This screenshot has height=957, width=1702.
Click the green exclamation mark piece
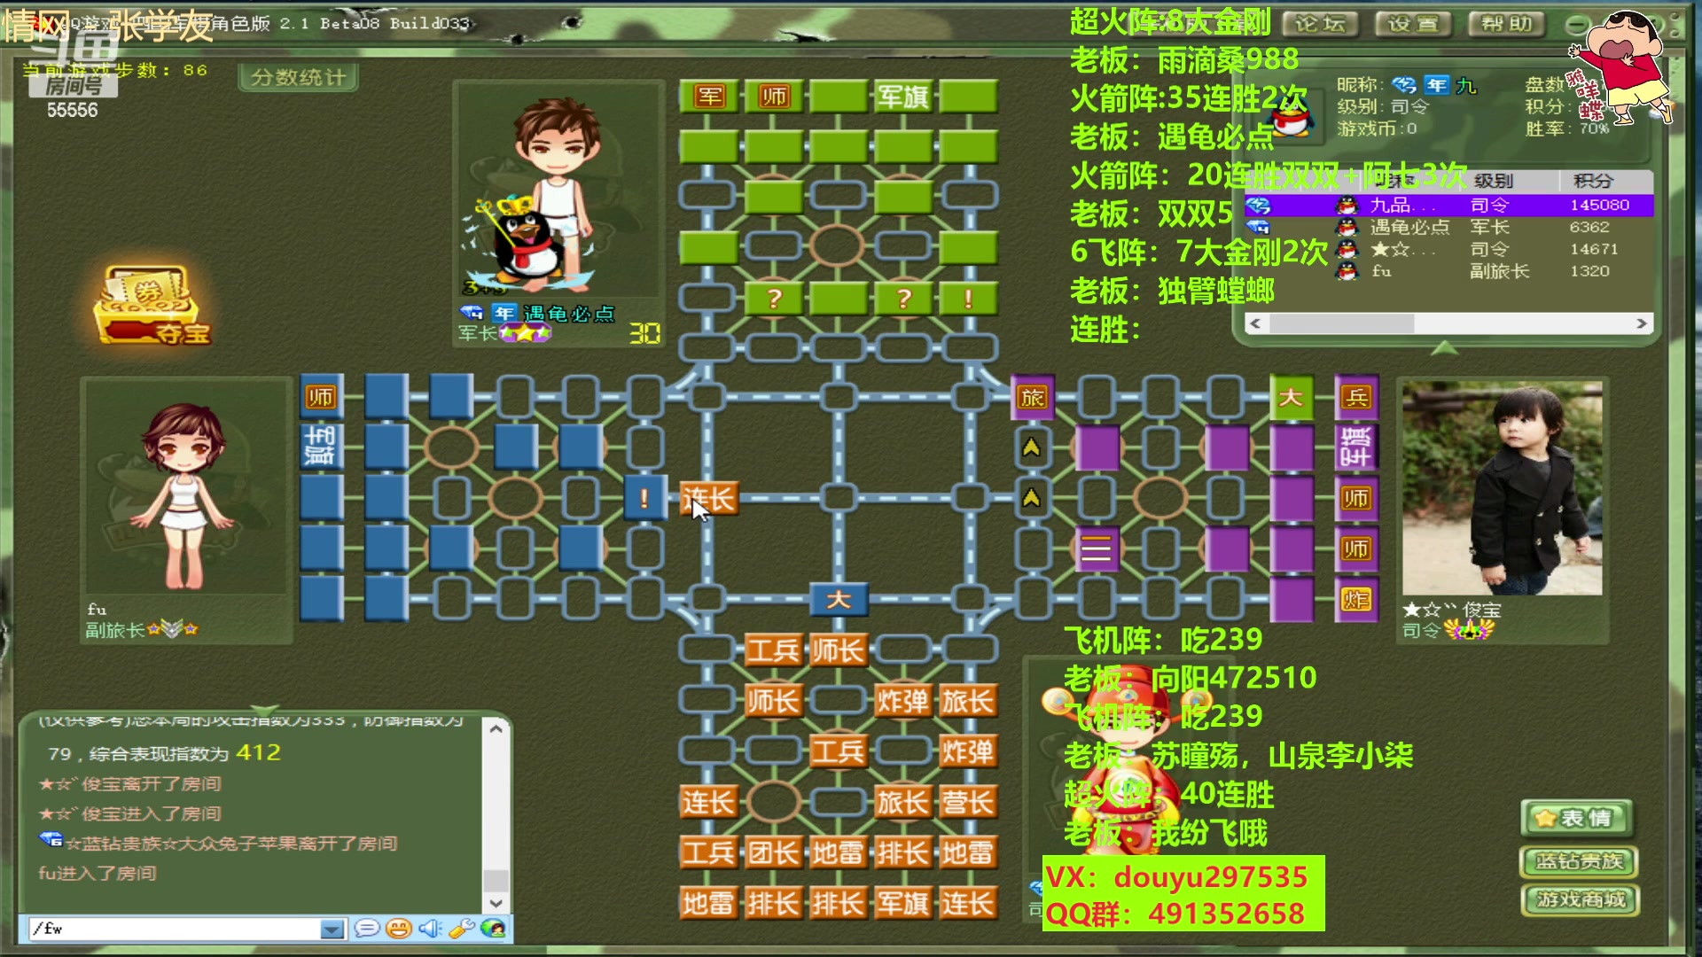click(x=968, y=299)
